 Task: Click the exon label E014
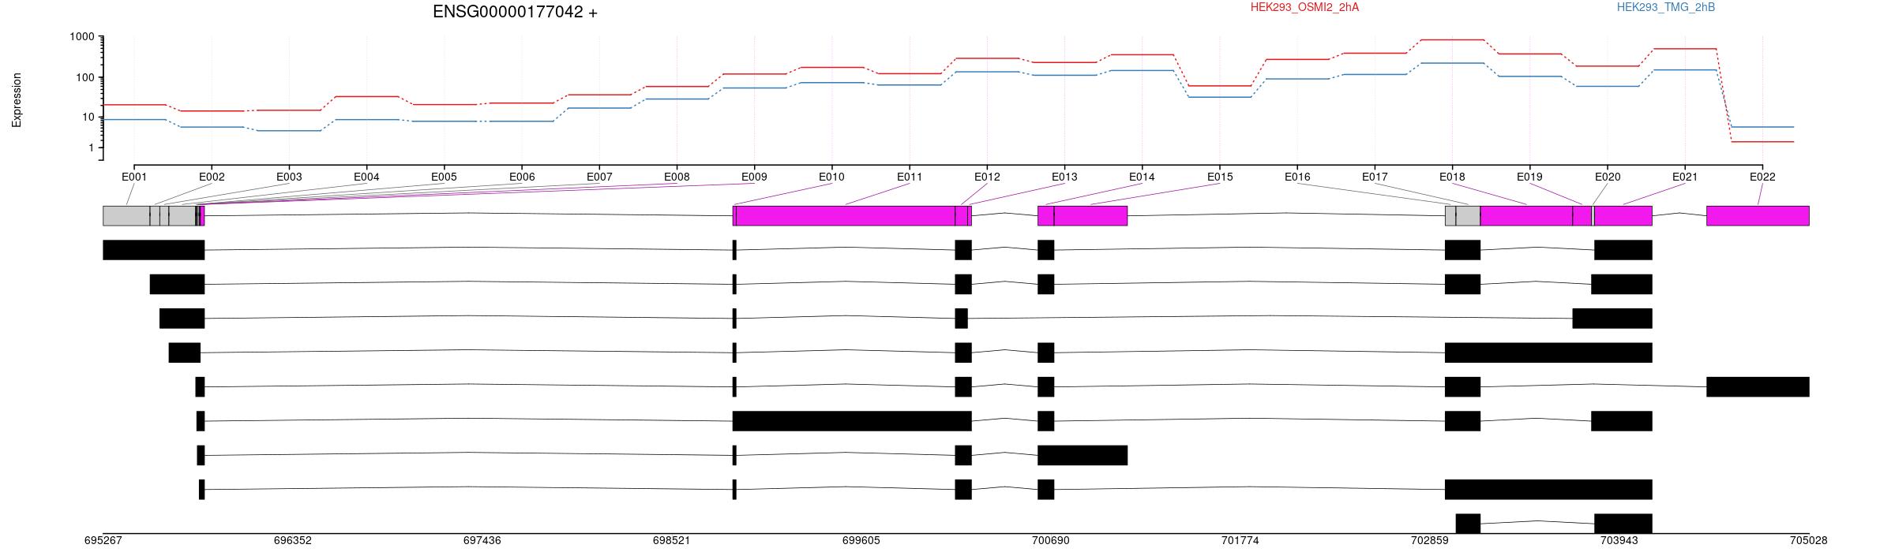pos(1142,177)
